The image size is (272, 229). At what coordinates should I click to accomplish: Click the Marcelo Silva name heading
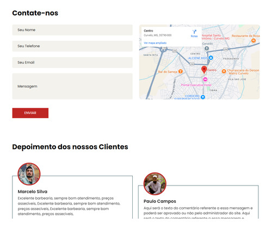(x=33, y=191)
